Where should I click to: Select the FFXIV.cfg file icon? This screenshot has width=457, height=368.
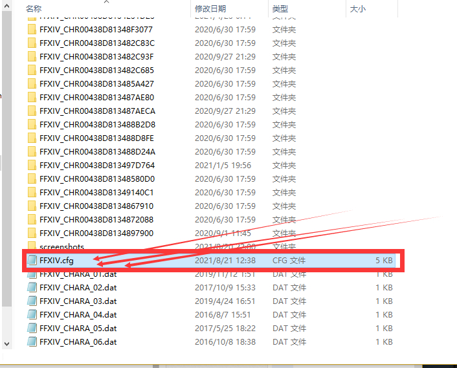[x=32, y=260]
